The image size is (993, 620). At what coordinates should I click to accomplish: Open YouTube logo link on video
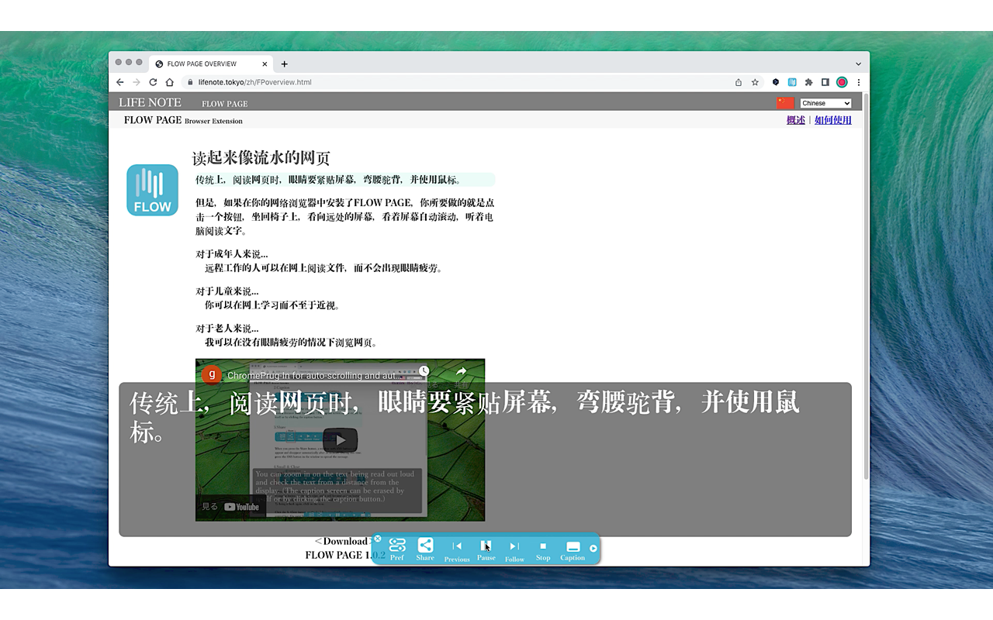241,507
